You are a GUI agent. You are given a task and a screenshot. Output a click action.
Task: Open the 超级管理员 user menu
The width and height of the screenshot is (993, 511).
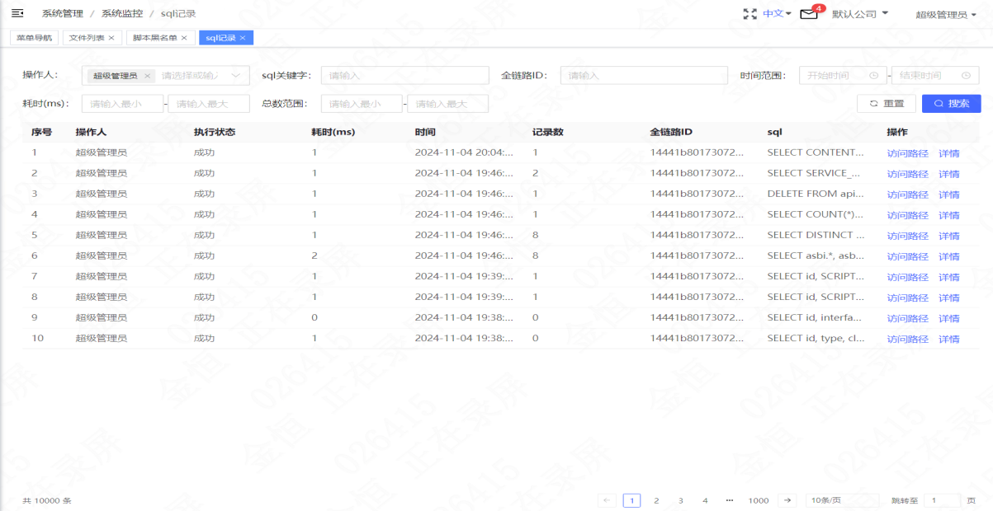[x=945, y=15]
